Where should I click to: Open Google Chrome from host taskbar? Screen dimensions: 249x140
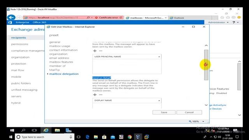[130, 137]
